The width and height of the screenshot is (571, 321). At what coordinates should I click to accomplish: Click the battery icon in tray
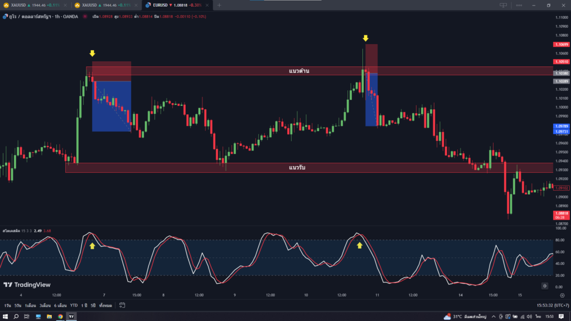click(x=515, y=317)
